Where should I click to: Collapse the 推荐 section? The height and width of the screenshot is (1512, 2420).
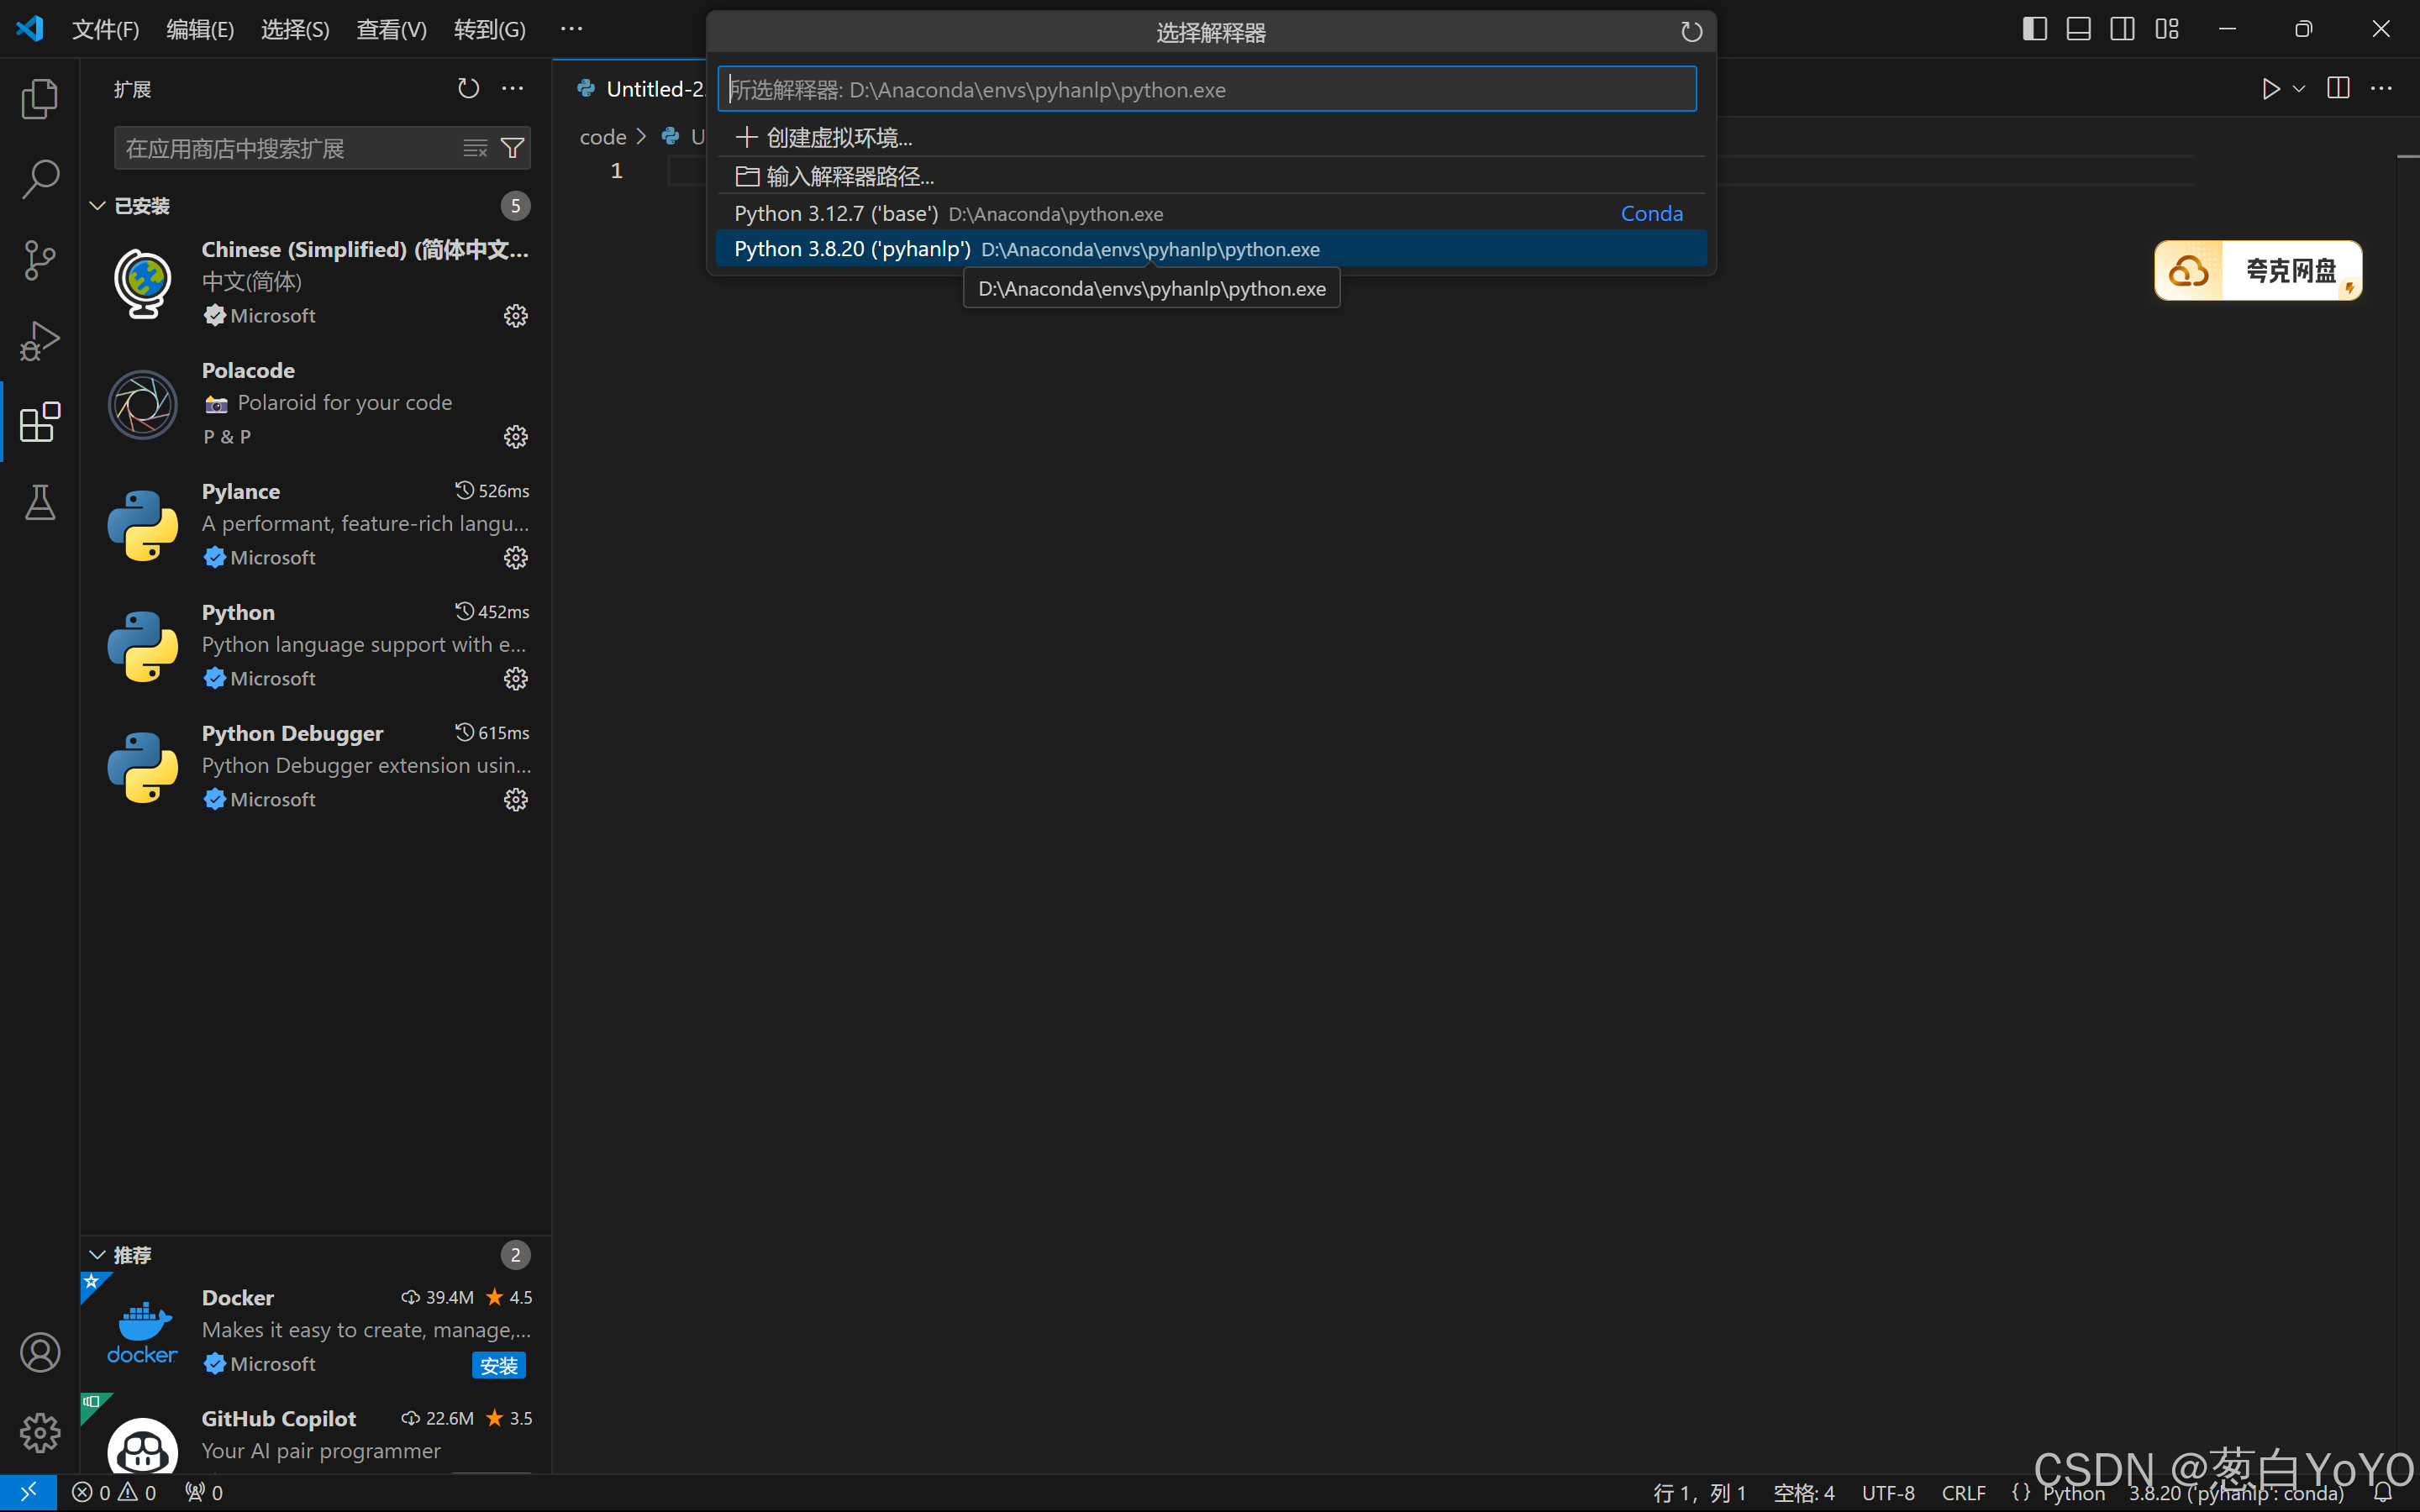point(97,1255)
